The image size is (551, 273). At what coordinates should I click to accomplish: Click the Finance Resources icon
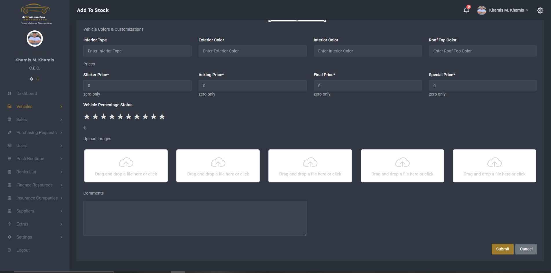point(10,185)
